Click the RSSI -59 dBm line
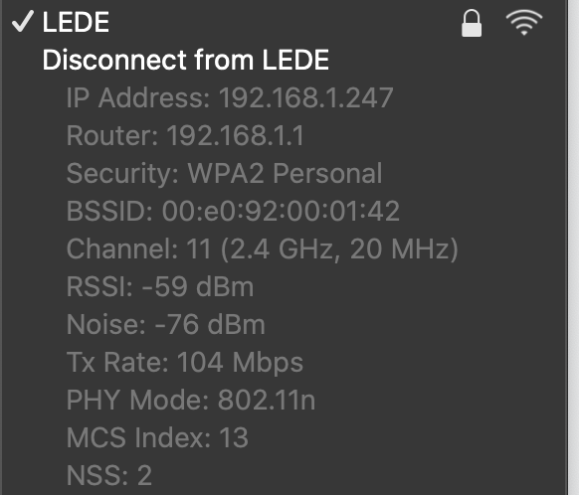Screen dimensions: 579x495 coord(160,286)
